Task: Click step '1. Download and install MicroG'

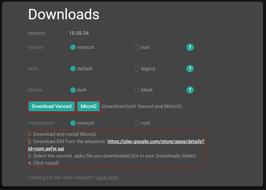Action: 62,134
